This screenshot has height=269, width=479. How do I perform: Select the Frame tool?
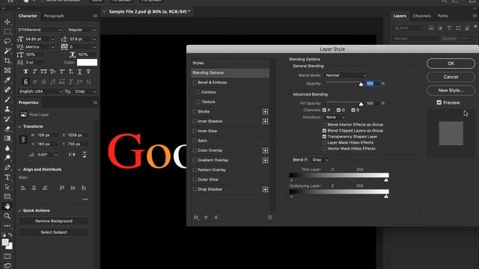coord(7,70)
